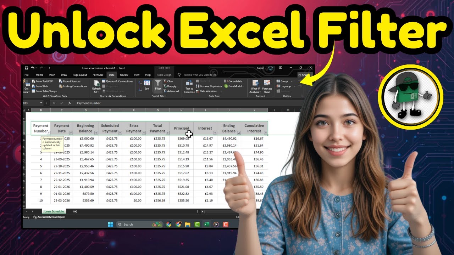Open Total Payment filter dropdown

pos(167,132)
